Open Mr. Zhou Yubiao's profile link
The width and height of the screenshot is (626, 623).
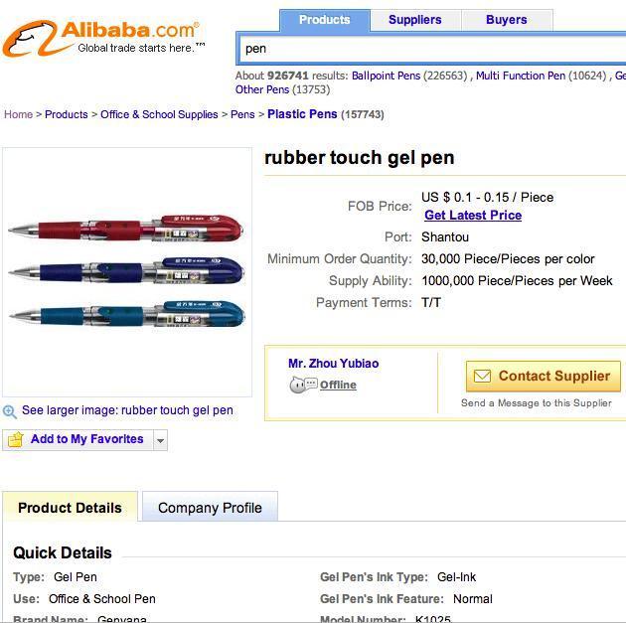click(333, 364)
